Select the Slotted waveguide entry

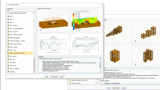20,38
